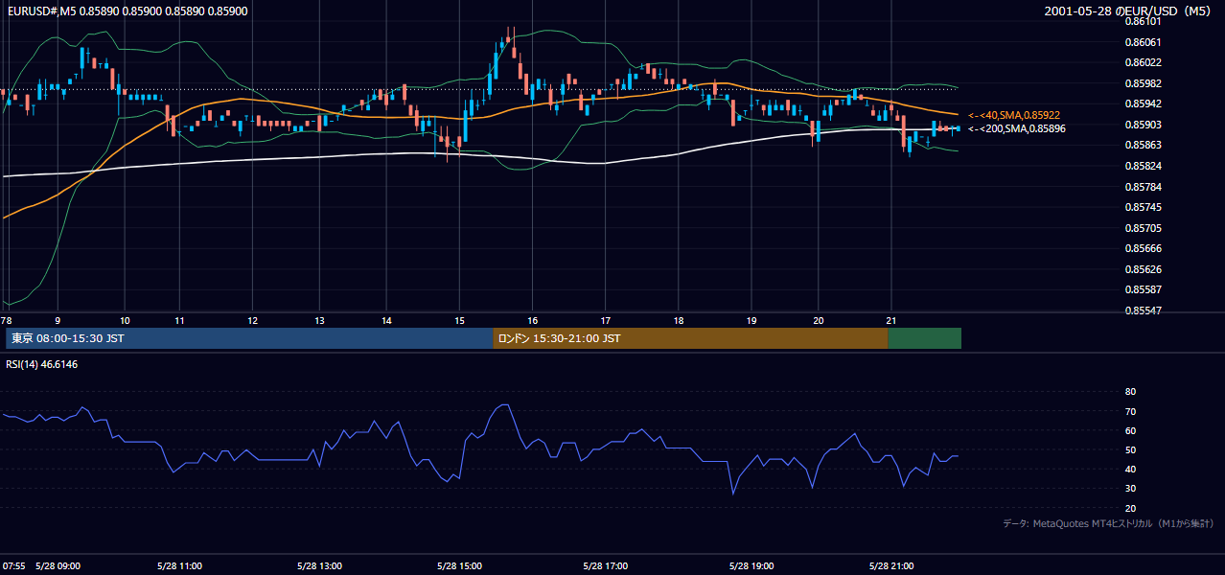Click price axis label 0.85824
The image size is (1225, 575).
[x=1143, y=166]
